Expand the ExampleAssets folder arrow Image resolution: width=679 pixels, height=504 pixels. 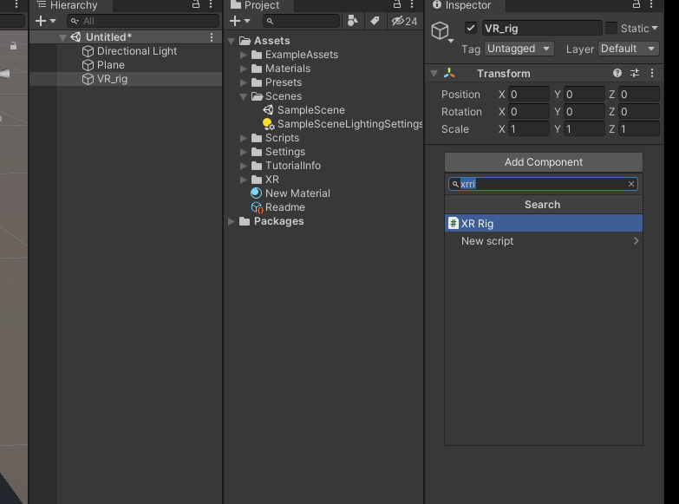tap(244, 55)
